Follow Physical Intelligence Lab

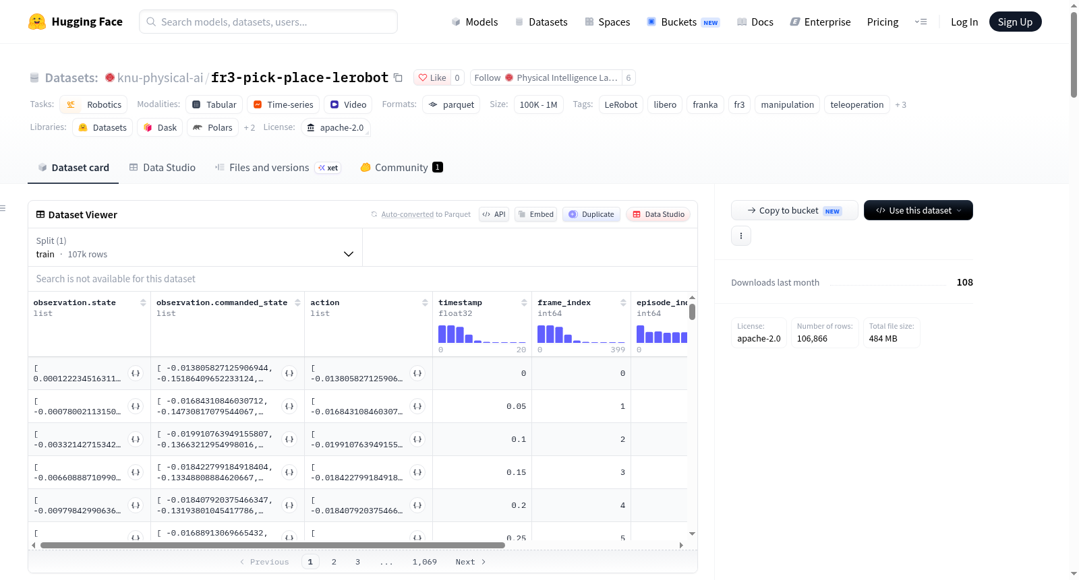click(x=546, y=77)
